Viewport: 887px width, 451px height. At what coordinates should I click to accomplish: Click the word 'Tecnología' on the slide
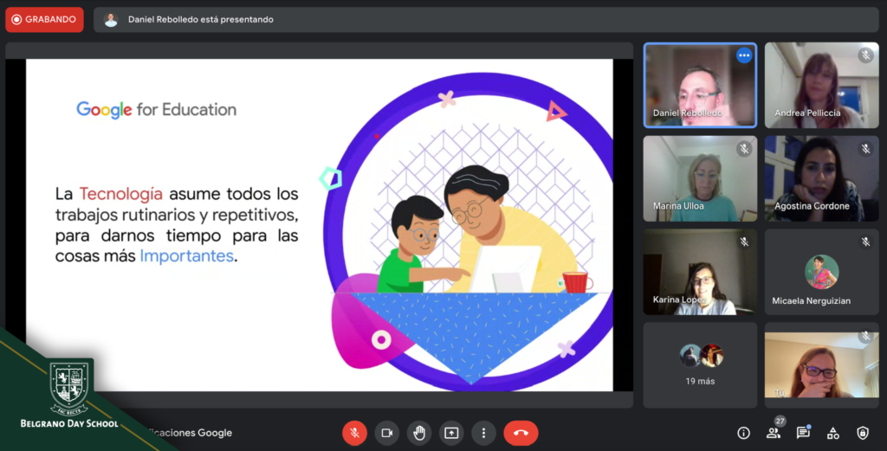click(x=121, y=194)
